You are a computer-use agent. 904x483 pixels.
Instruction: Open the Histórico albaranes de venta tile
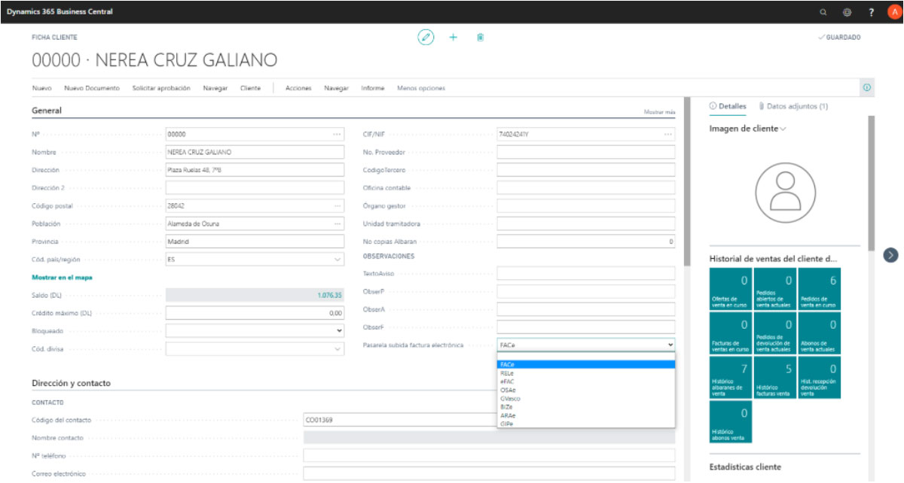point(729,378)
